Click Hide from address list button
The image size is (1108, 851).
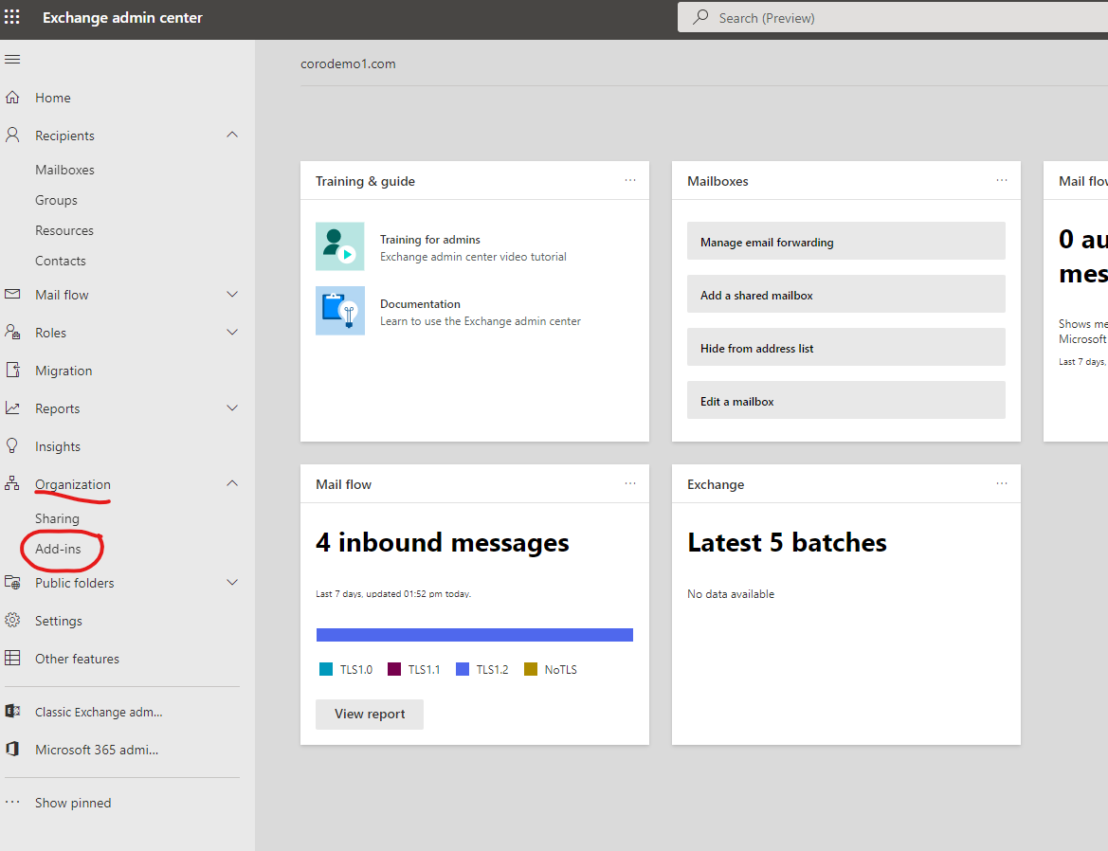point(845,348)
